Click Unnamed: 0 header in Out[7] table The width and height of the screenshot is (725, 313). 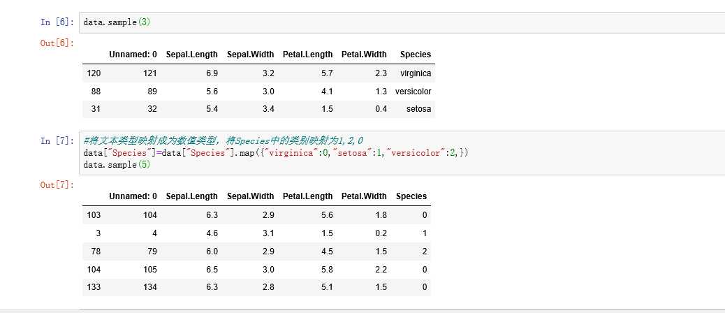133,196
